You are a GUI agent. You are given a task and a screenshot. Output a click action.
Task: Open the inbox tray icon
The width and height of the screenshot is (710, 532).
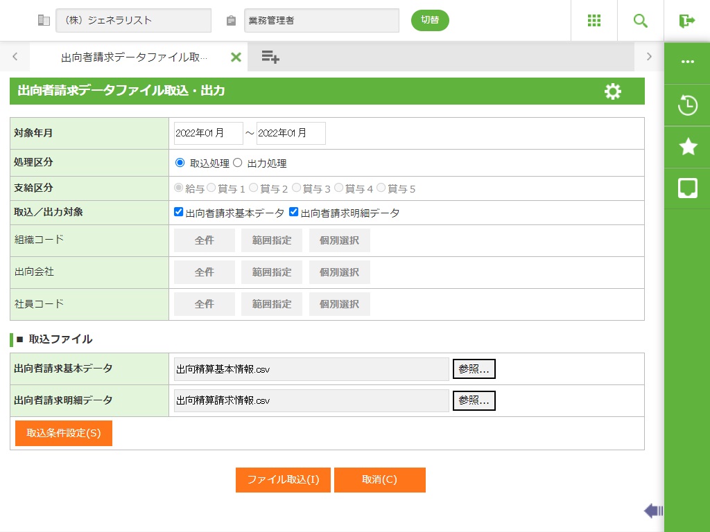pos(687,188)
